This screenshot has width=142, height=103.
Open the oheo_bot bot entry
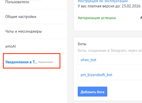coord(110,60)
